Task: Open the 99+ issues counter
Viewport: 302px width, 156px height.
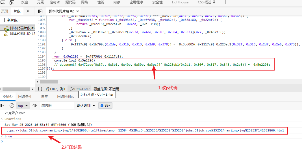Action: (105, 106)
